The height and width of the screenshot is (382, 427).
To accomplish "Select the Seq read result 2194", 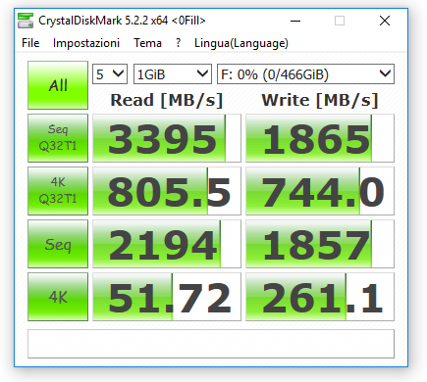I will [x=167, y=244].
